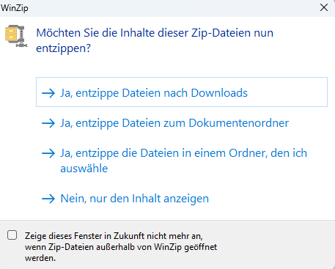335x269 pixels.
Task: Click the heading 'Möchten Sie die Inhalte dieser Zip-Dateien'
Action: click(144, 33)
